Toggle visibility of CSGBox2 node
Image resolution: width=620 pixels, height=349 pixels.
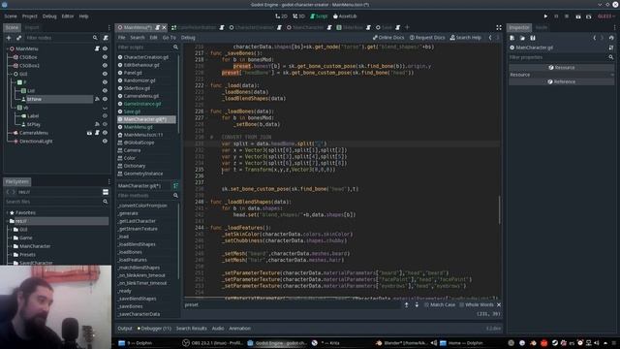coord(105,66)
